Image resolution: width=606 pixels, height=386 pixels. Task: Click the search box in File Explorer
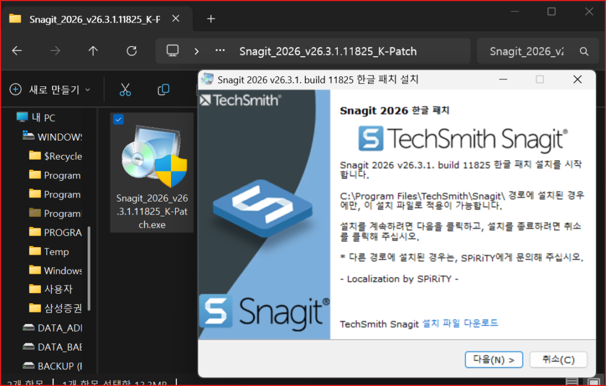[x=537, y=51]
